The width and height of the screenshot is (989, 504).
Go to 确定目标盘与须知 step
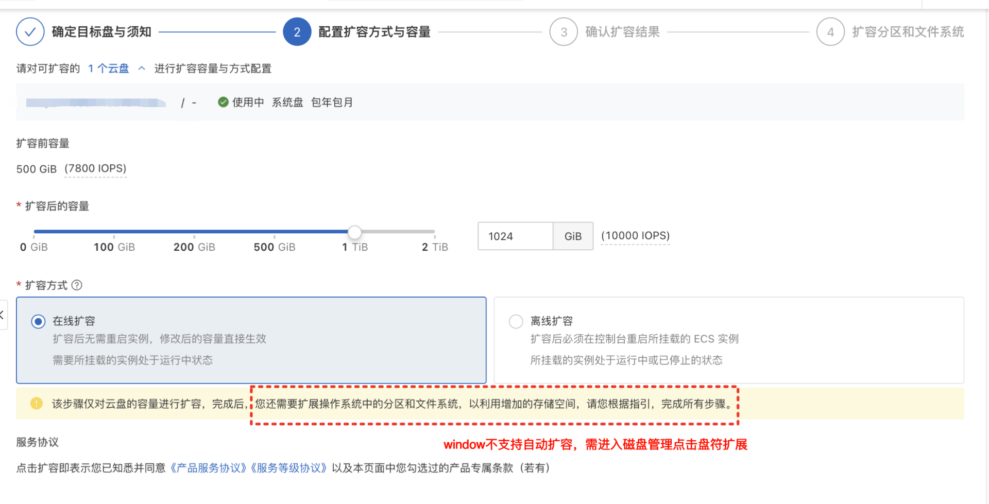(101, 32)
